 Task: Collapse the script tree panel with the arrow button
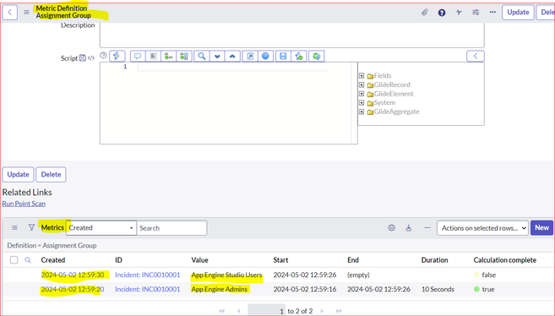(476, 56)
